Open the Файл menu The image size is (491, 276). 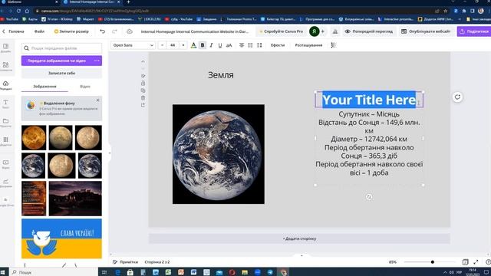point(39,31)
